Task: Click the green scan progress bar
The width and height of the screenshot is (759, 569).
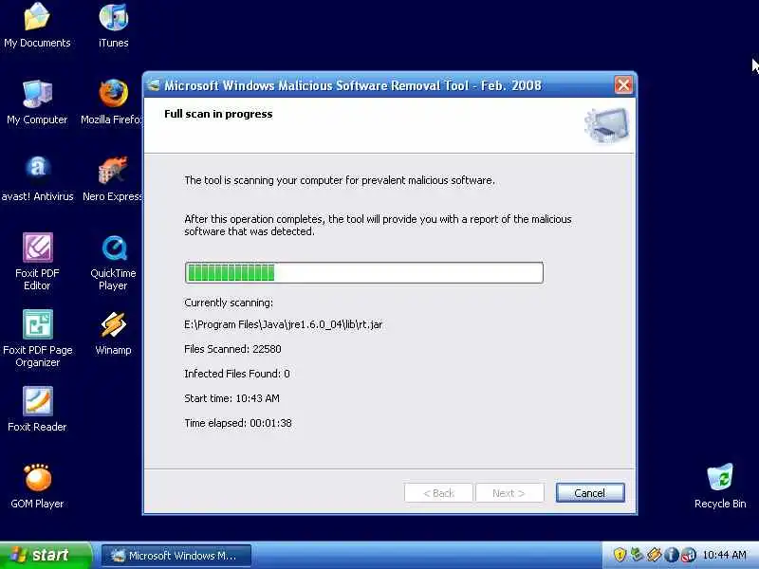Action: pos(364,273)
